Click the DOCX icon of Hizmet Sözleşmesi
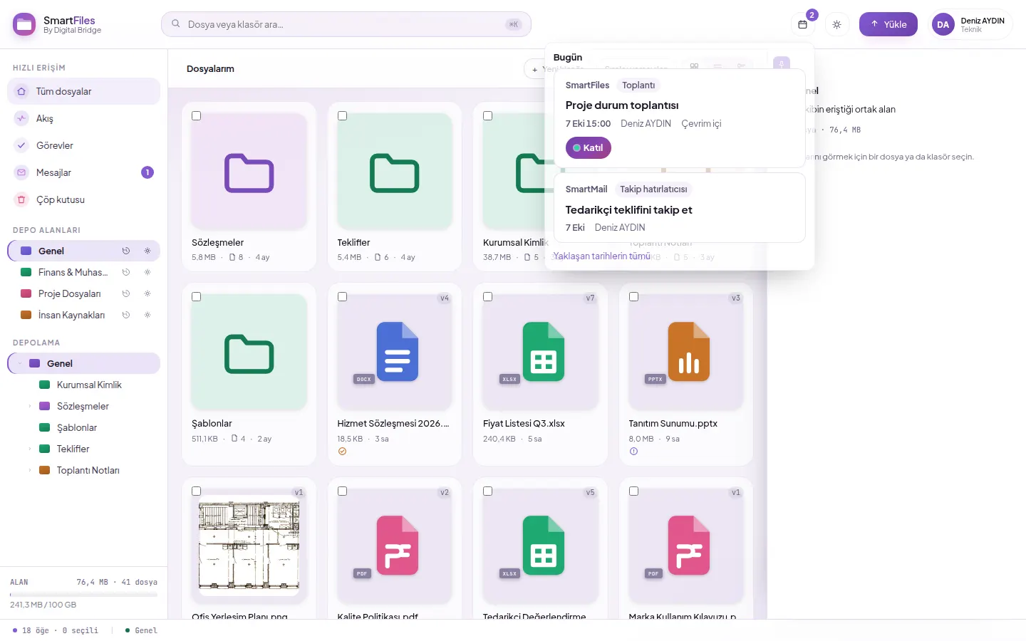Image resolution: width=1026 pixels, height=641 pixels. 397,352
